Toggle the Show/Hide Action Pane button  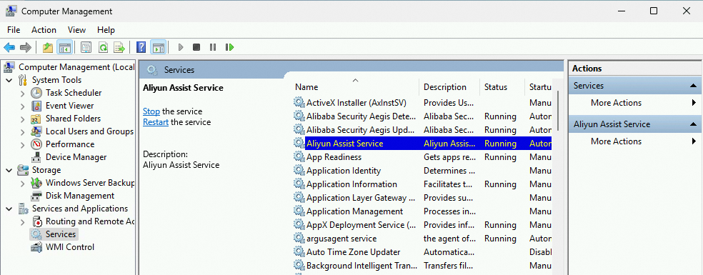coord(158,47)
